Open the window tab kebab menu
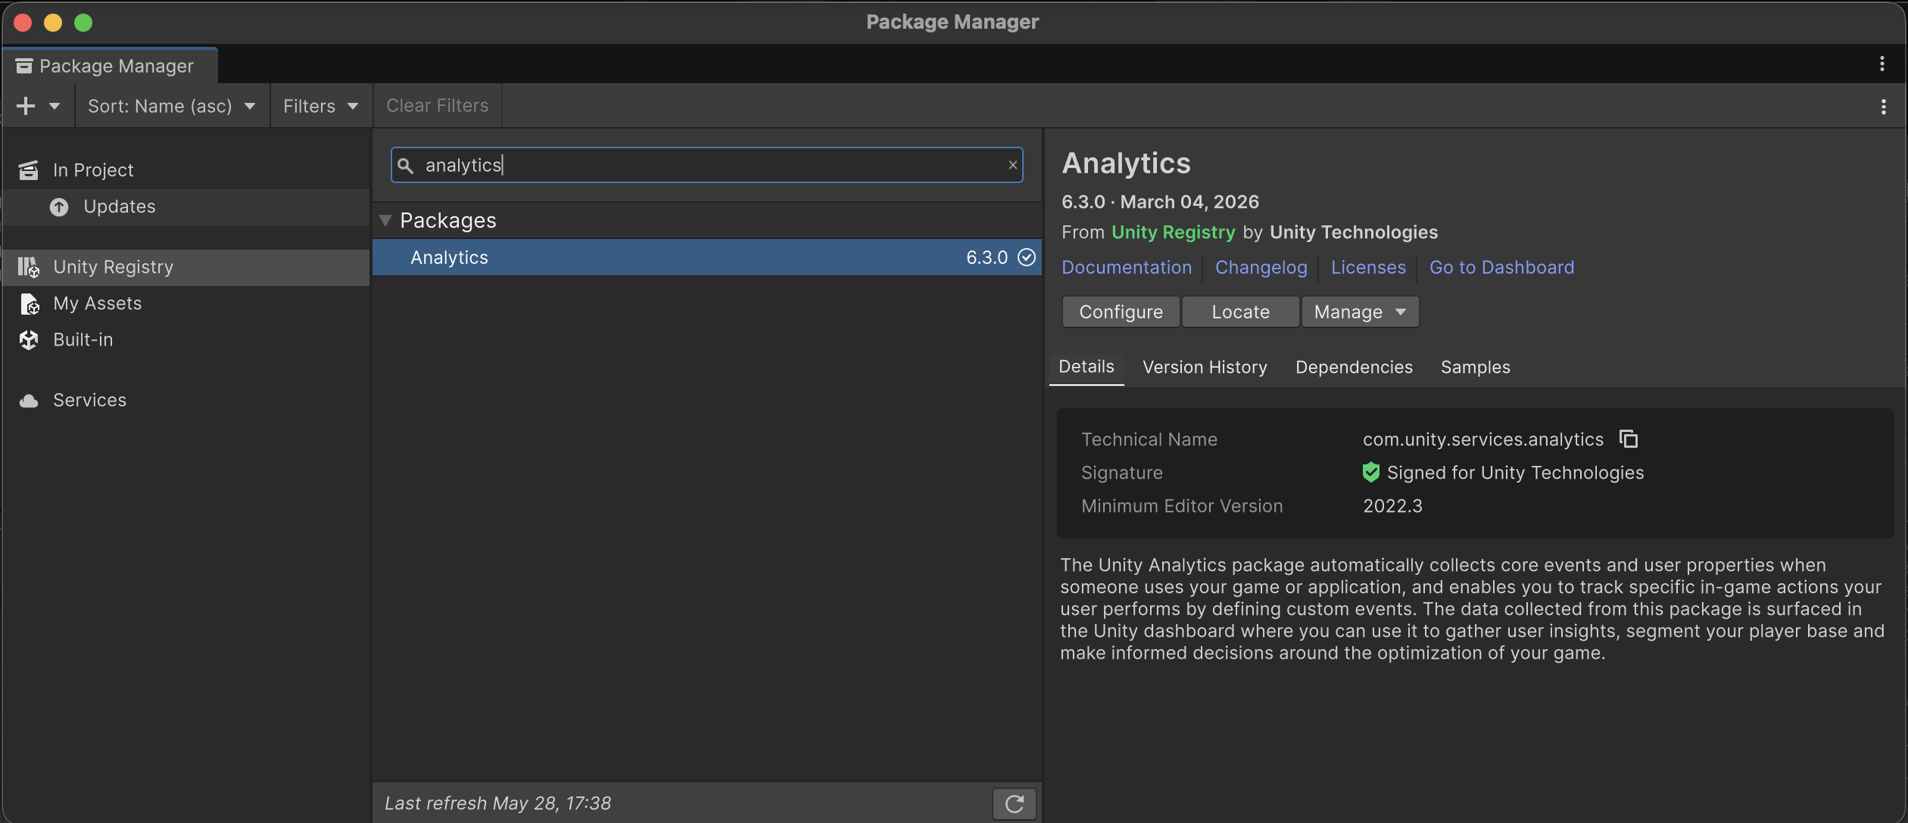This screenshot has width=1908, height=823. click(x=1881, y=64)
